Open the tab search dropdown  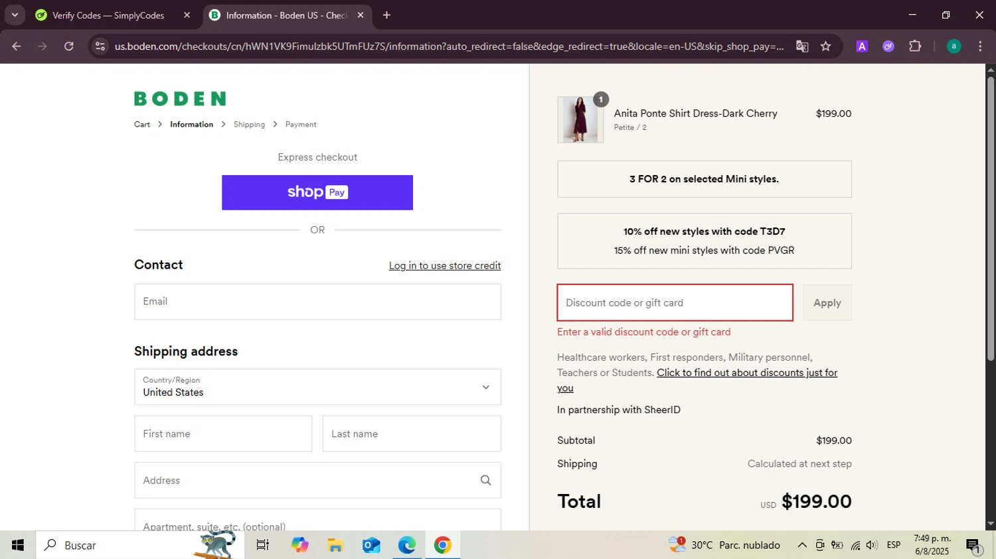pyautogui.click(x=15, y=15)
